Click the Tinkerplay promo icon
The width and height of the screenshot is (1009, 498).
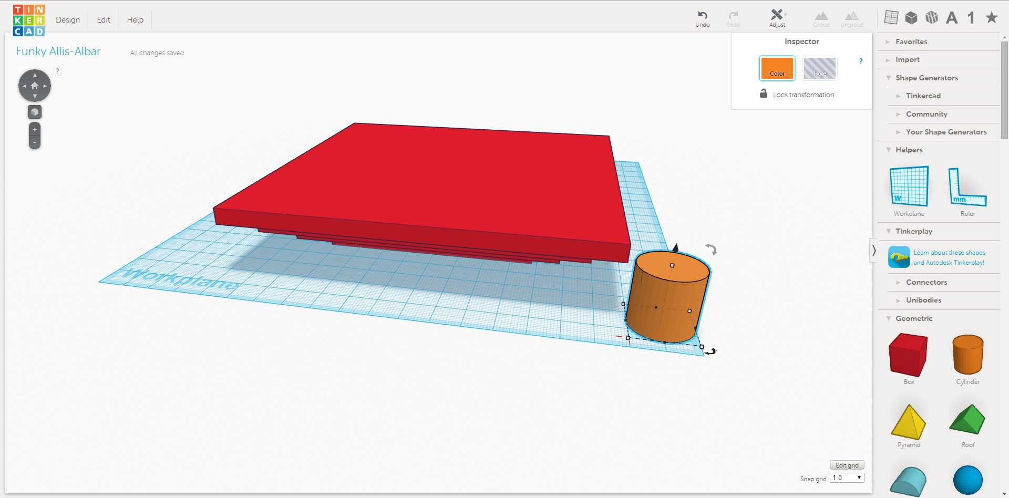[x=899, y=257]
